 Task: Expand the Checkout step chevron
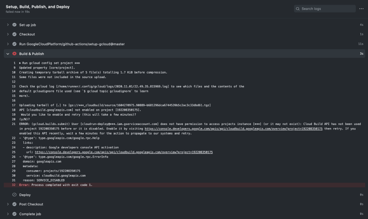pyautogui.click(x=8, y=34)
